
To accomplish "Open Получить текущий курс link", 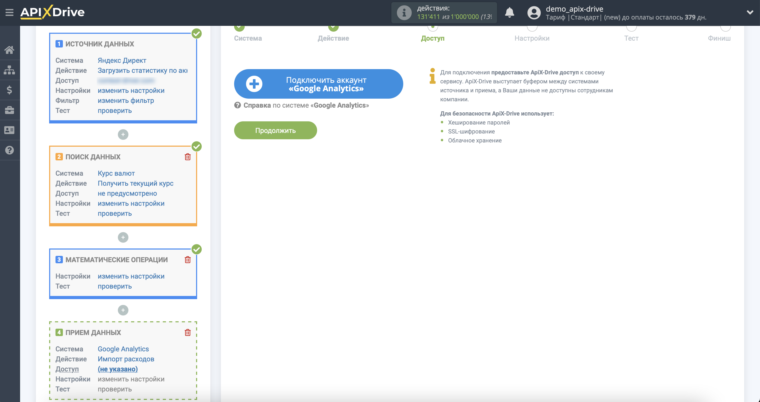I will click(135, 183).
